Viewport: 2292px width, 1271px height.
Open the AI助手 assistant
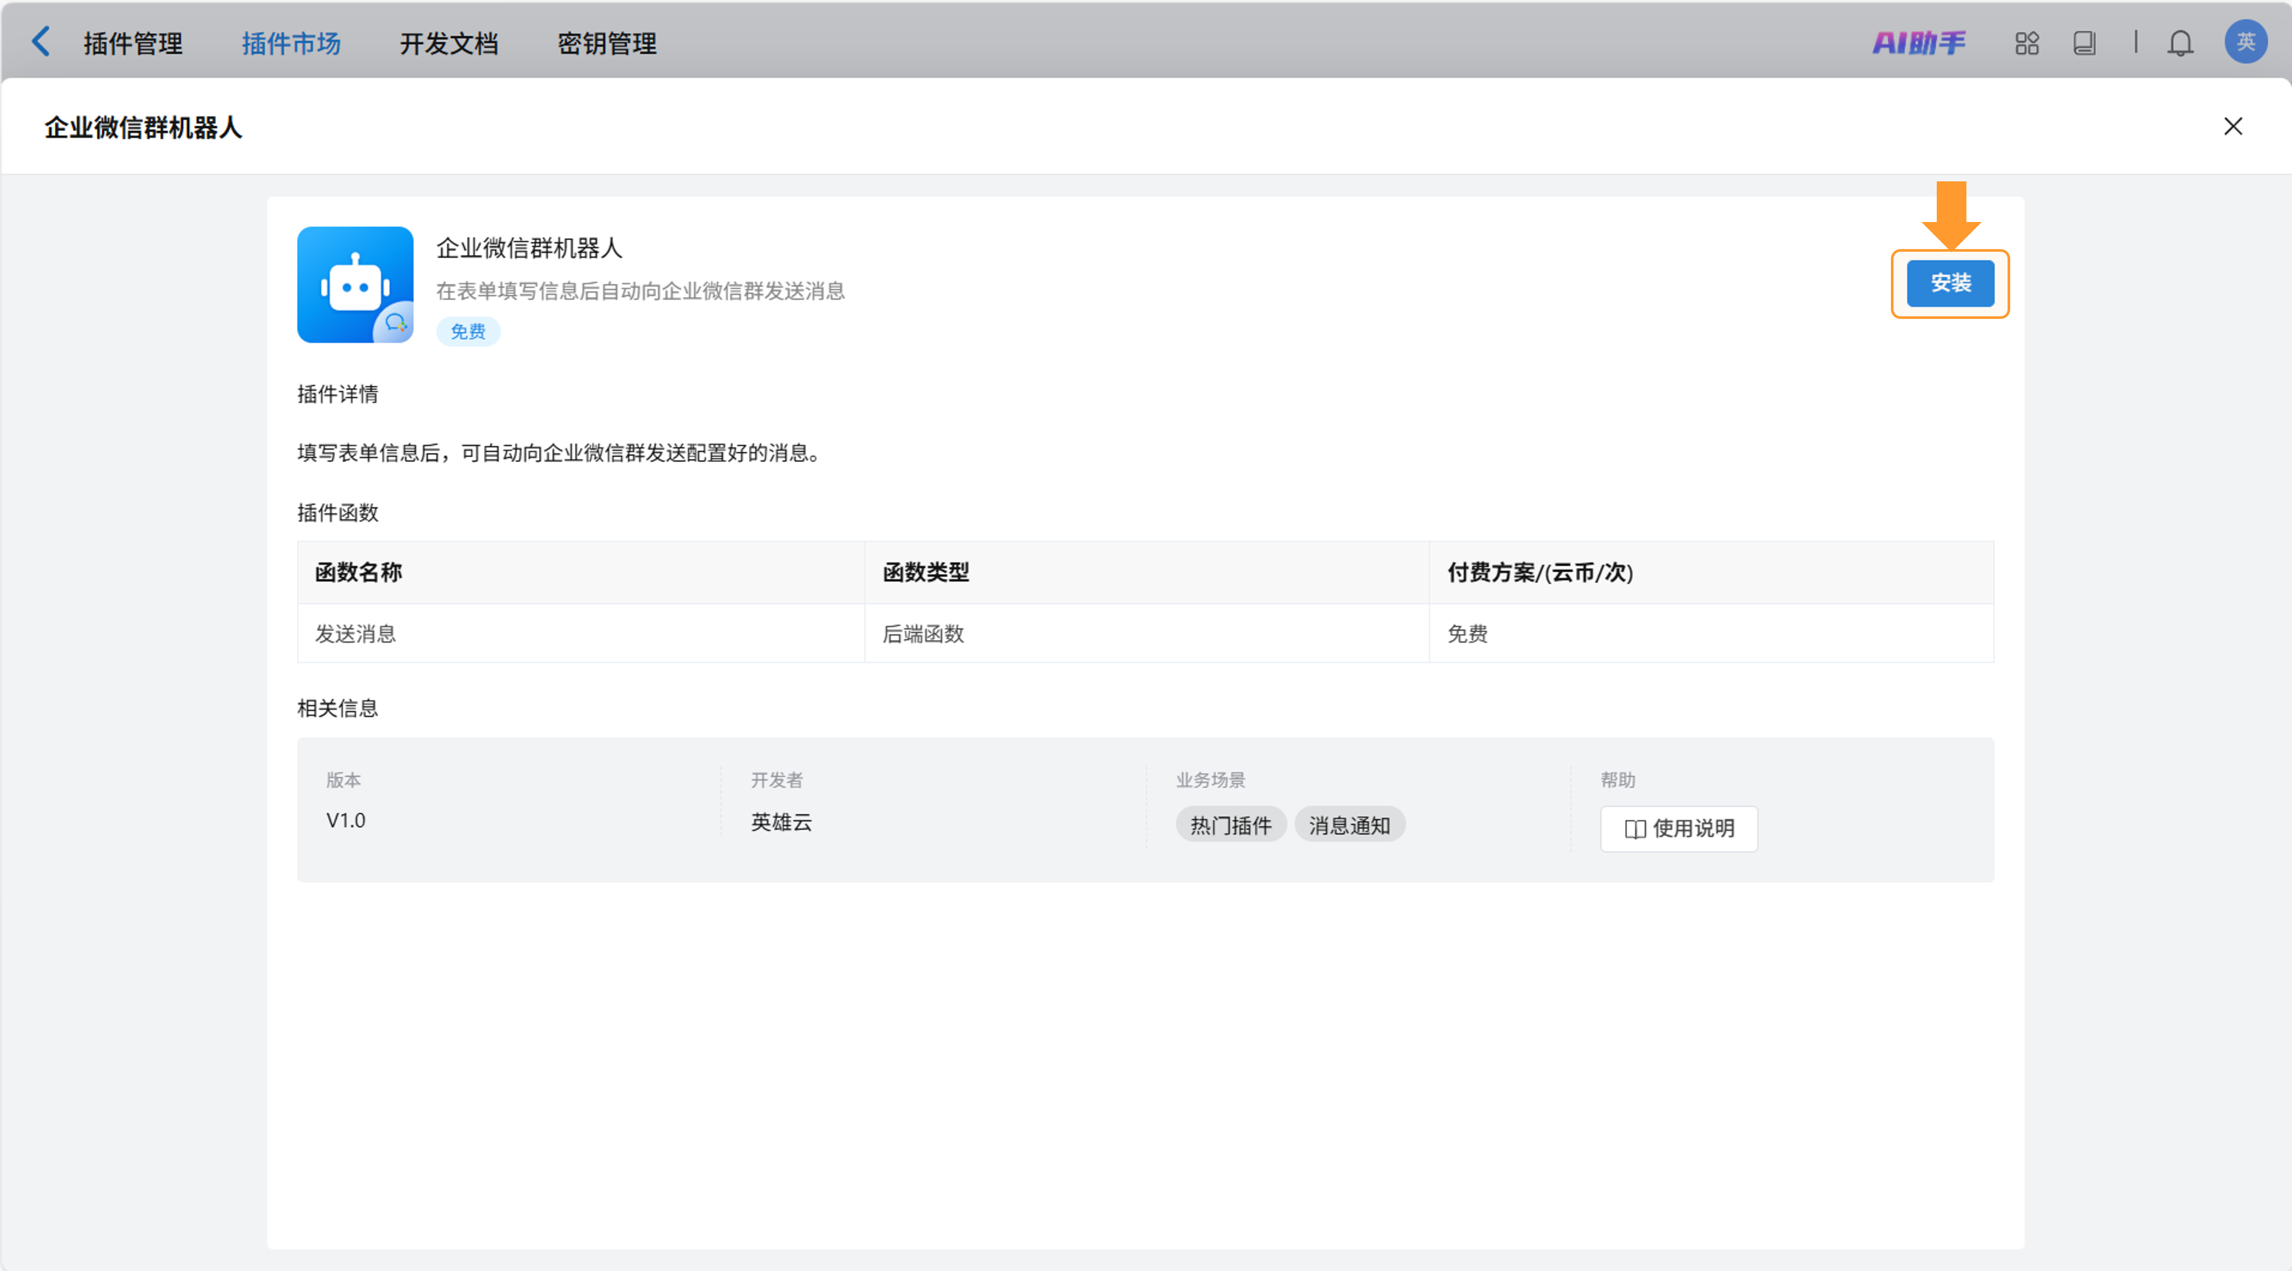pyautogui.click(x=1919, y=43)
